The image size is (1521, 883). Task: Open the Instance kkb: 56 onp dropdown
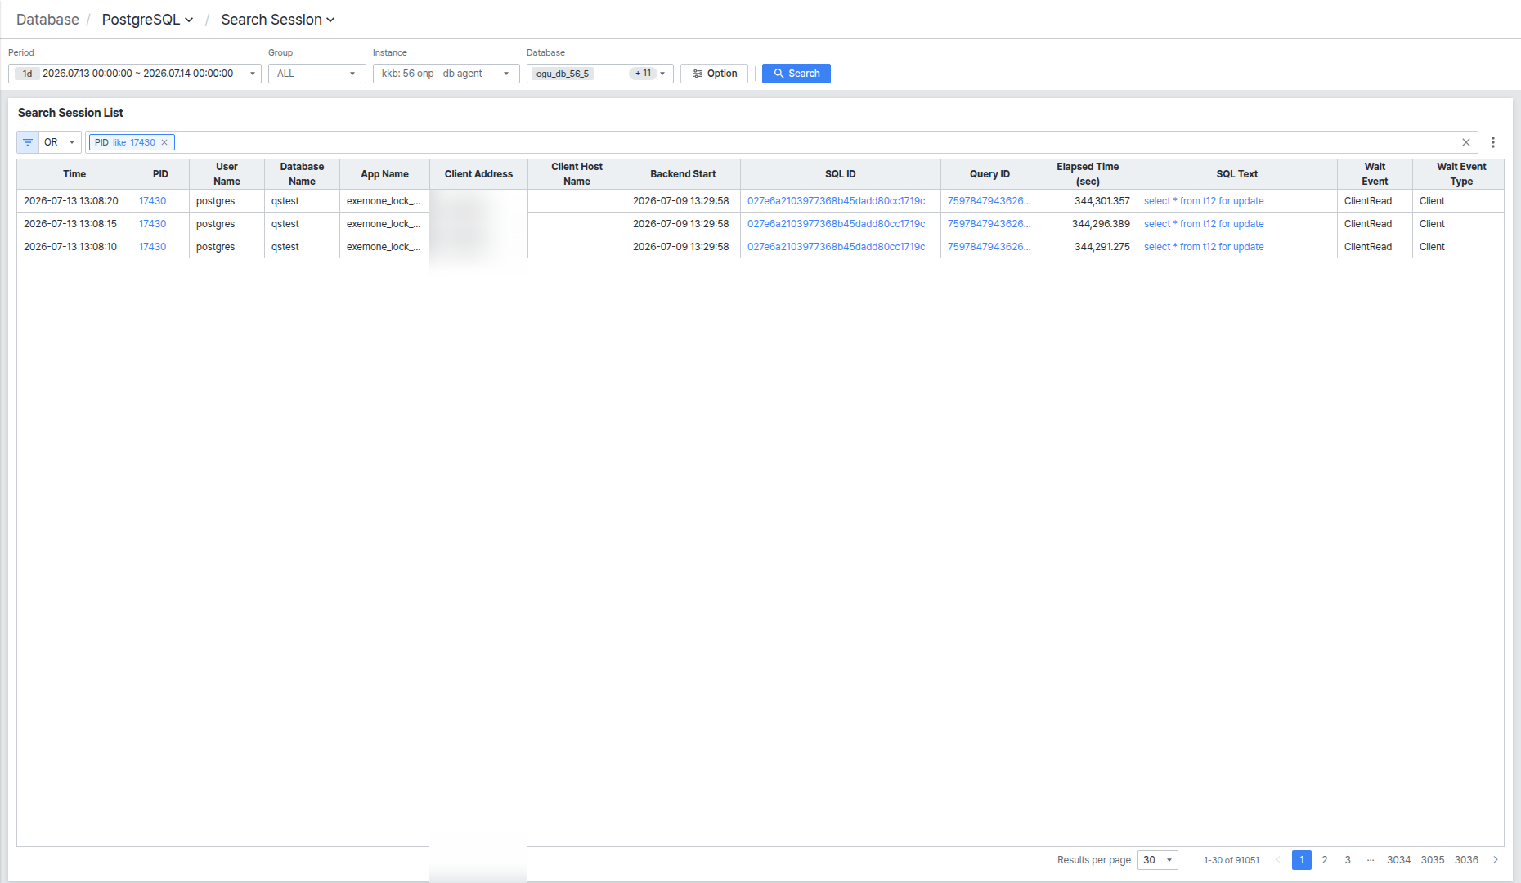pyautogui.click(x=446, y=74)
